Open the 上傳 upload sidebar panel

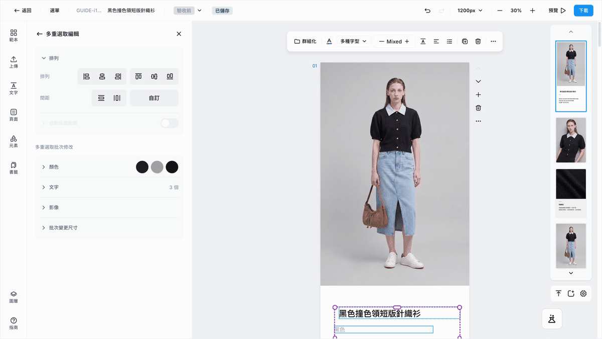(x=14, y=62)
